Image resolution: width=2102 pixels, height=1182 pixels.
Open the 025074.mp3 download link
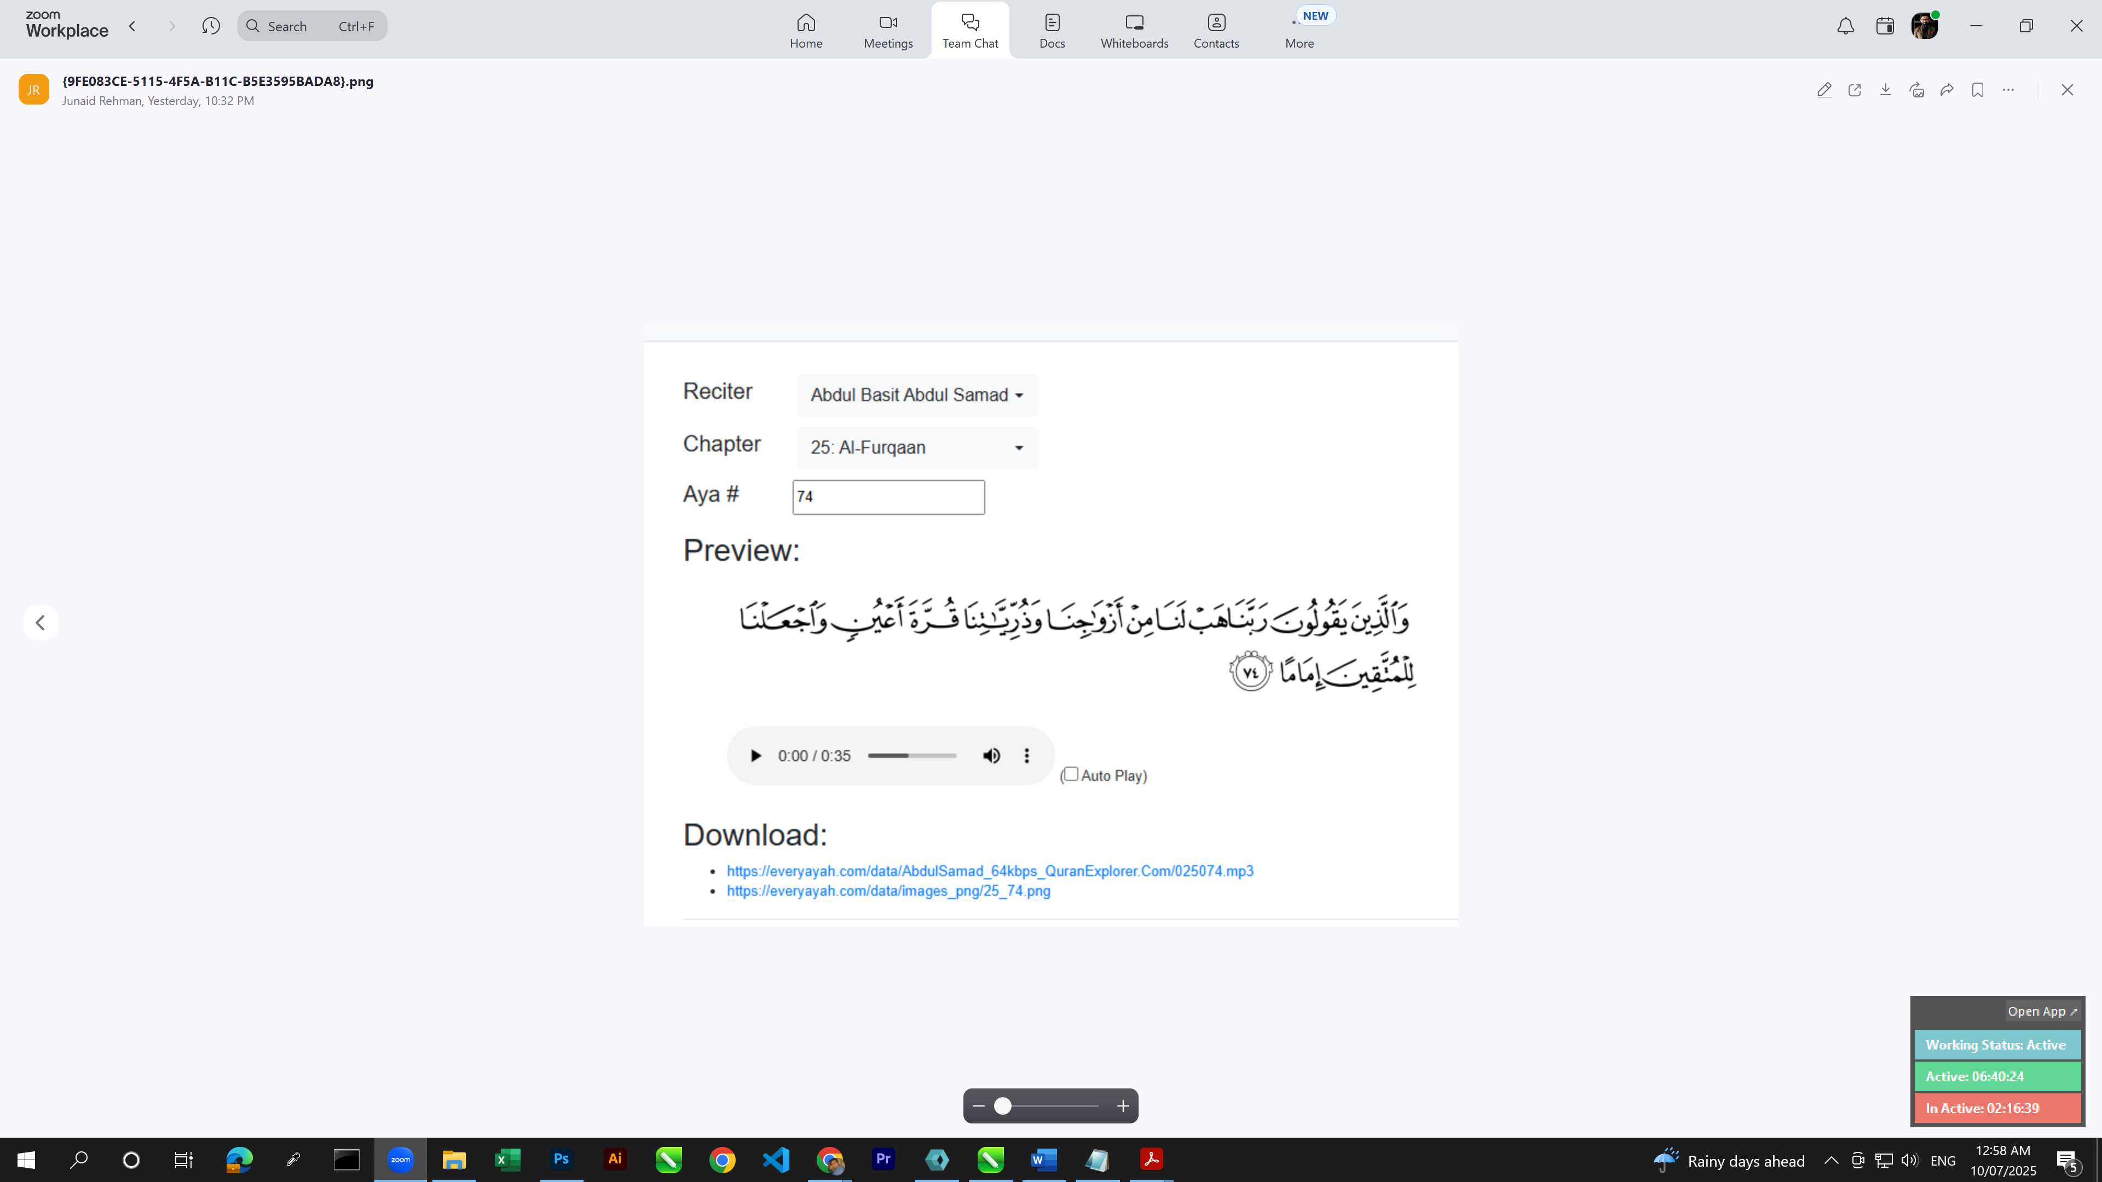click(990, 871)
